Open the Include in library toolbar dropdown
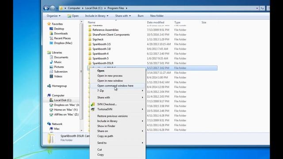Viewport: 283px width, 159px height. (97, 16)
